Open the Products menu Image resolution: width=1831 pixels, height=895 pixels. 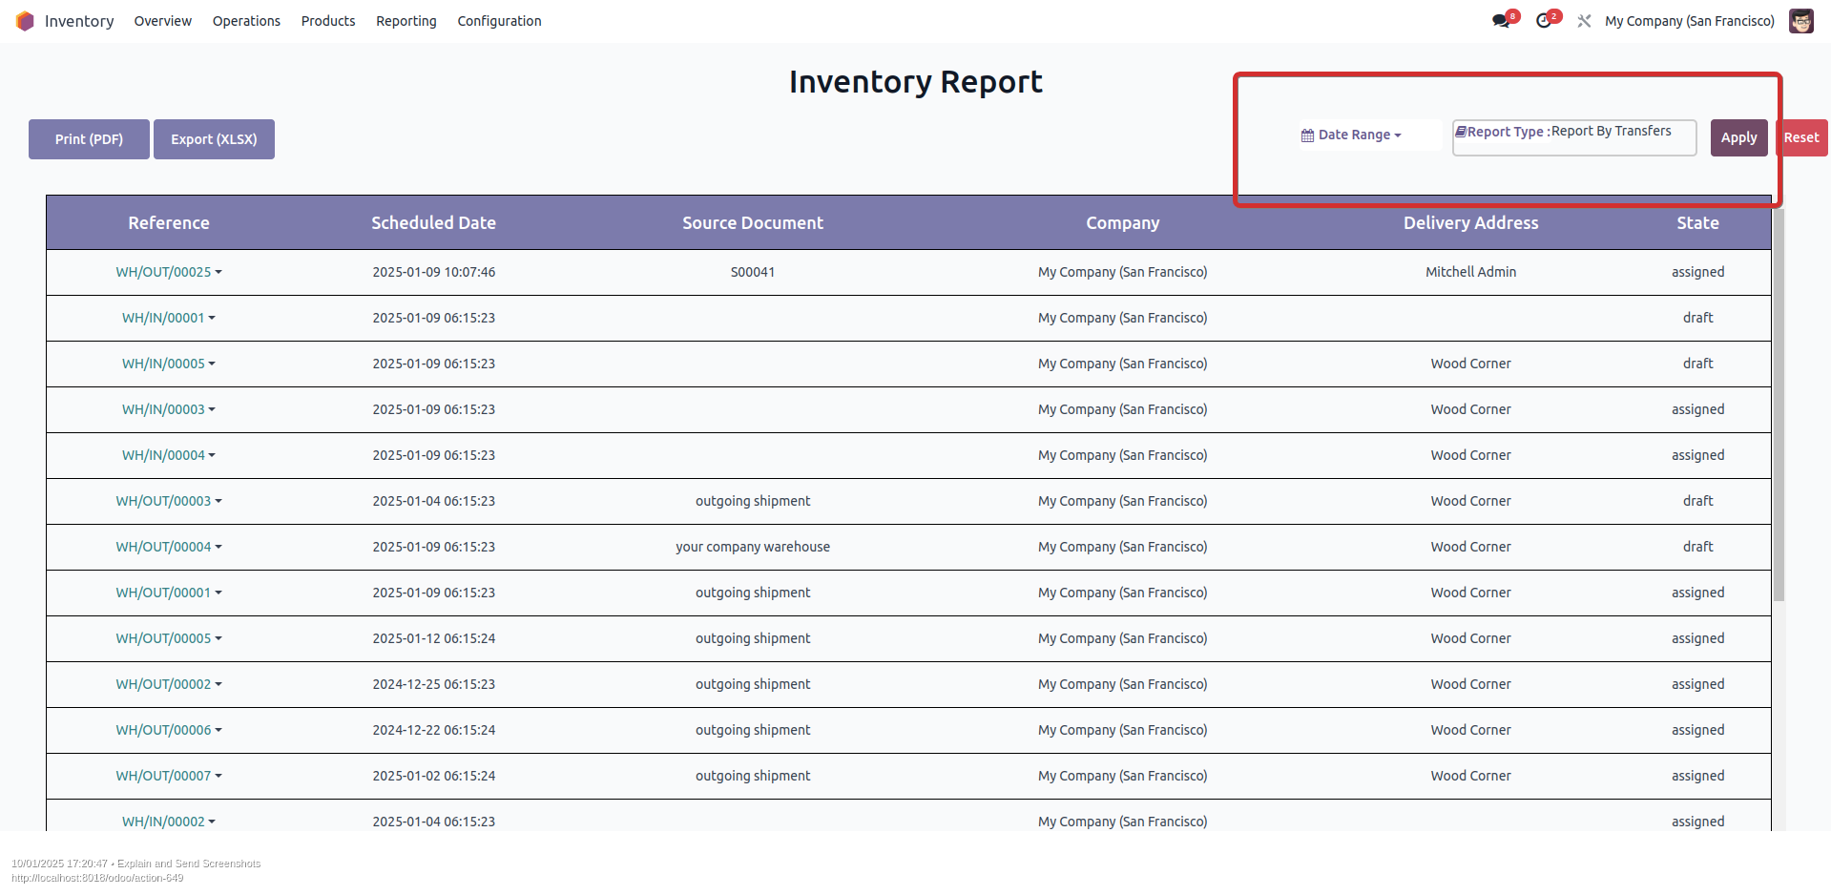[x=328, y=21]
